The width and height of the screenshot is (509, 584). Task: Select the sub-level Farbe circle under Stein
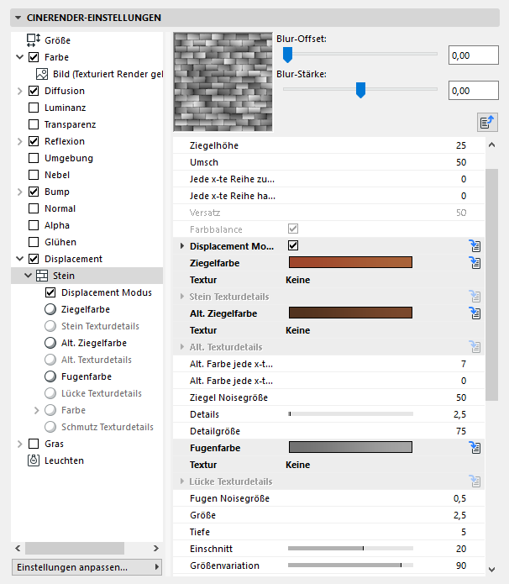pos(50,410)
